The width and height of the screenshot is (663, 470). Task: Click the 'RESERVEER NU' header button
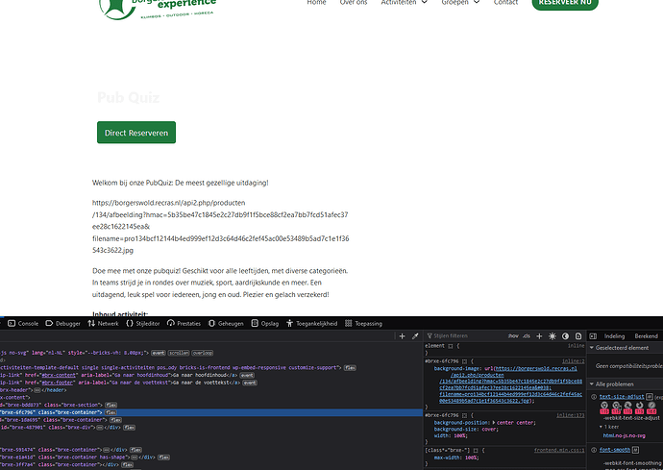pos(565,4)
